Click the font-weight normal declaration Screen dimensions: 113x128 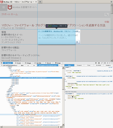pyautogui.click(x=73, y=95)
